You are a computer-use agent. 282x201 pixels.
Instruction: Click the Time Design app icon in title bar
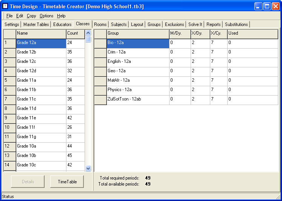5,6
